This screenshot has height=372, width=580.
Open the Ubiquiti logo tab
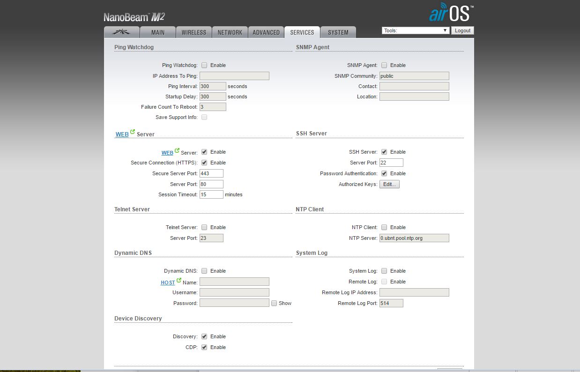[122, 32]
